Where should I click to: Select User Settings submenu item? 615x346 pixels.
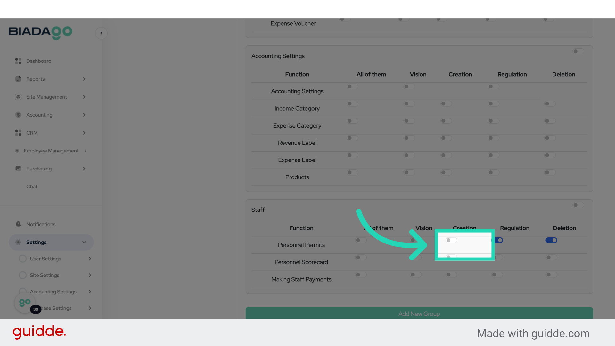45,259
